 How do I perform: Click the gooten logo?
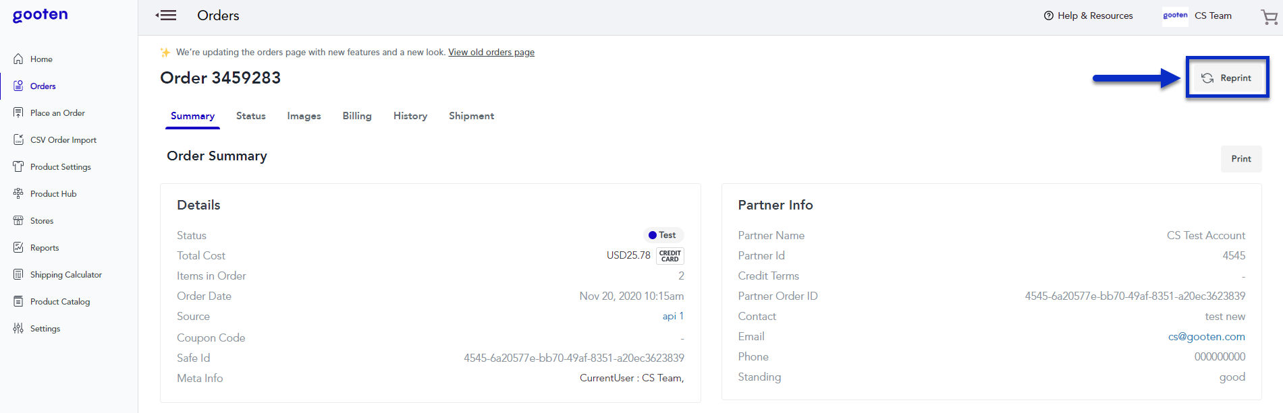[x=40, y=15]
